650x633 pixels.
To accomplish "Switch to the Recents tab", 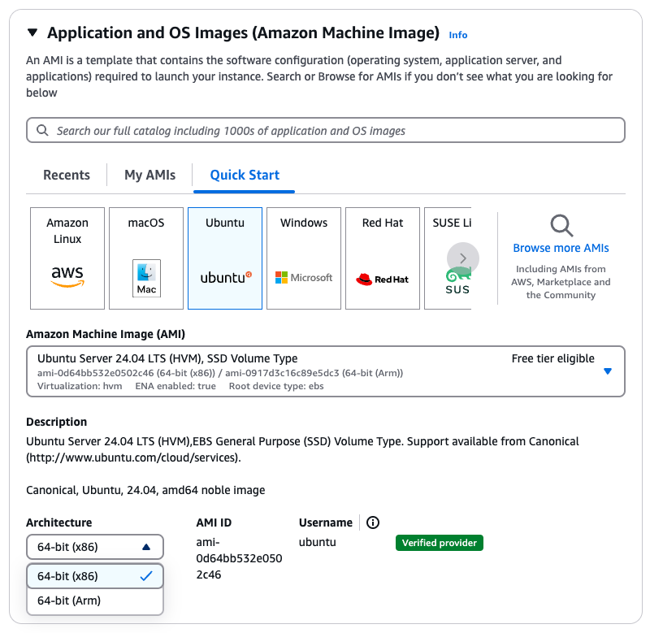I will 66,175.
